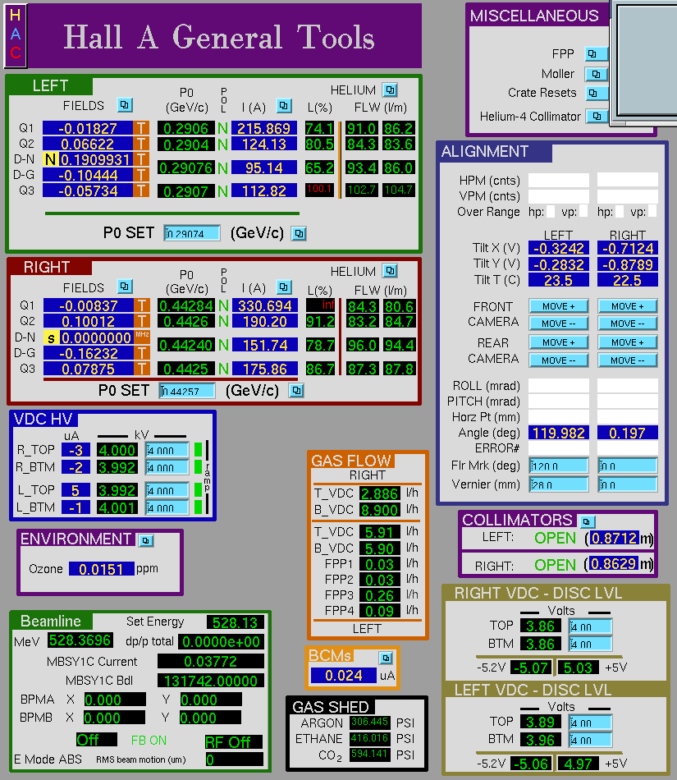Click the RF Off beamline status
Viewport: 677px width, 780px height.
[x=233, y=742]
